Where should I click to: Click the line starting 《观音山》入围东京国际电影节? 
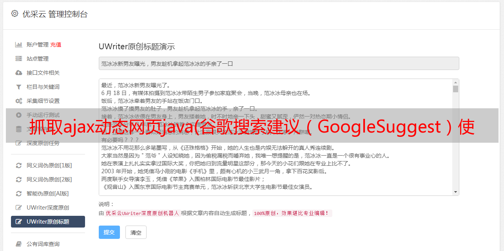point(207,187)
